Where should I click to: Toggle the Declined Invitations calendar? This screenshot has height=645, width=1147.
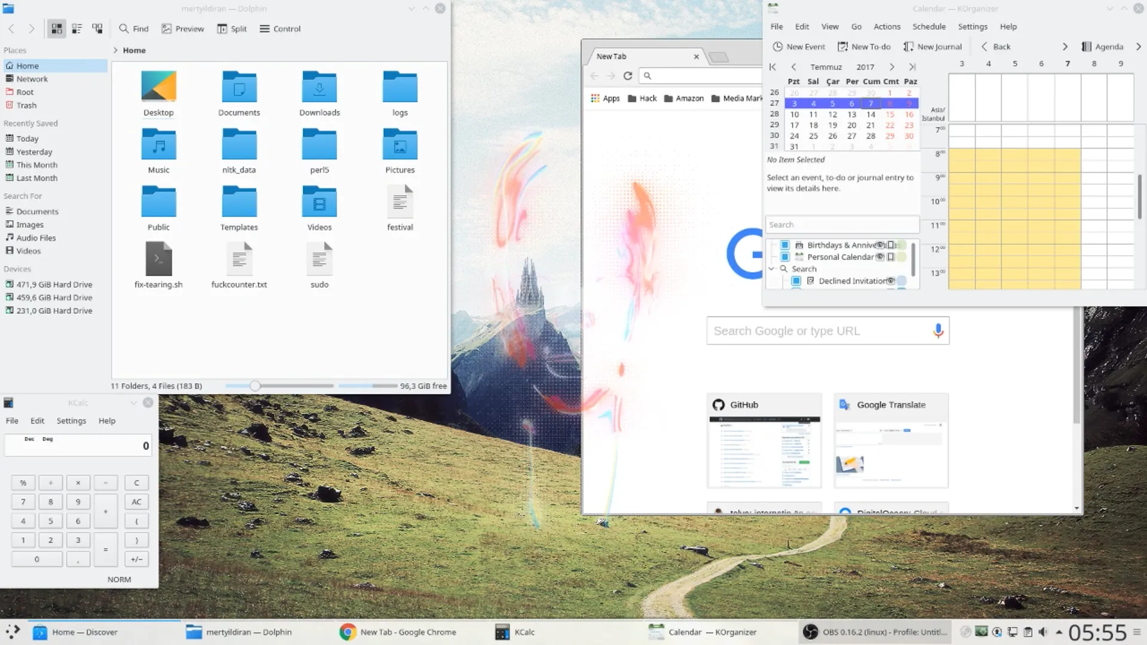coord(796,281)
